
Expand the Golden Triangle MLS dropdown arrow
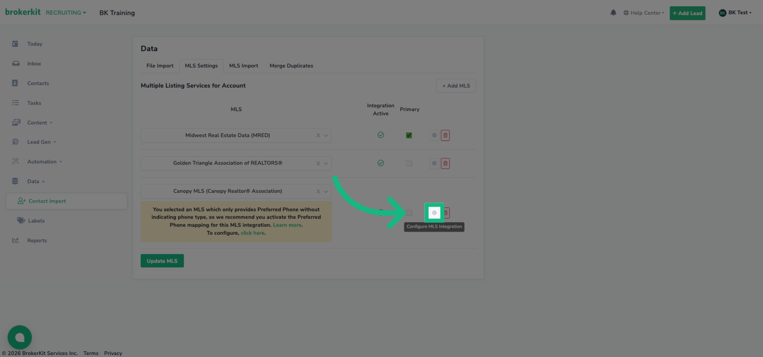click(326, 163)
